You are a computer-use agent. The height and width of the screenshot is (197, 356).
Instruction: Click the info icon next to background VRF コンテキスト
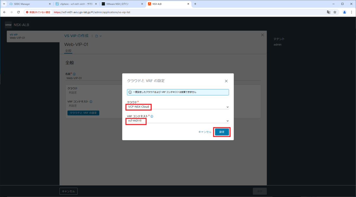[x=91, y=102]
